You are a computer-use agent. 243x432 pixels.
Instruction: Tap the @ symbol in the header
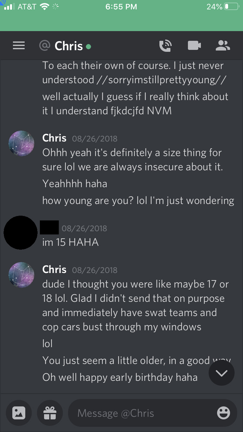pos(45,46)
